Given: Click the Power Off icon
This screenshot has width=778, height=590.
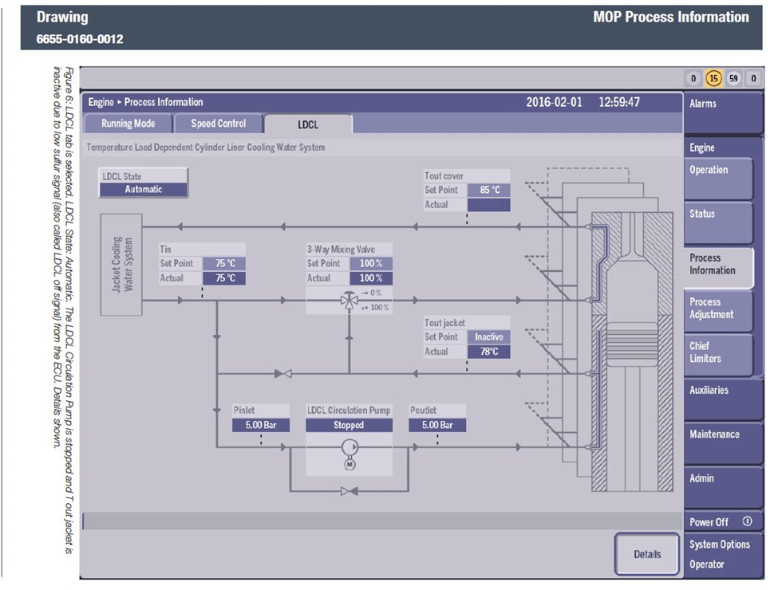Looking at the screenshot, I should (x=747, y=521).
